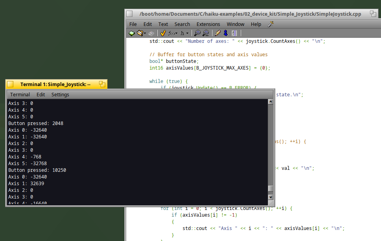Image resolution: width=381 pixels, height=241 pixels.
Task: Expand the recent files dropdown arrow
Action: pos(145,33)
